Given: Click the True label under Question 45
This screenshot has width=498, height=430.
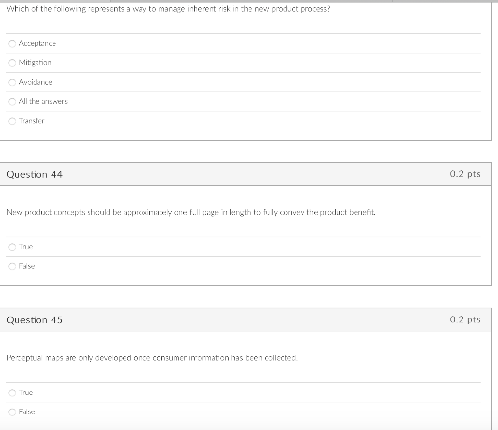Looking at the screenshot, I should point(26,393).
